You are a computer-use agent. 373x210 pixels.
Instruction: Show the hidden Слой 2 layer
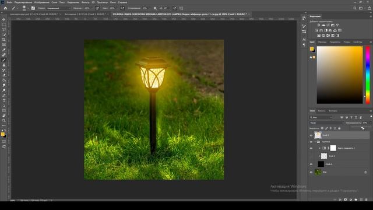(x=311, y=156)
